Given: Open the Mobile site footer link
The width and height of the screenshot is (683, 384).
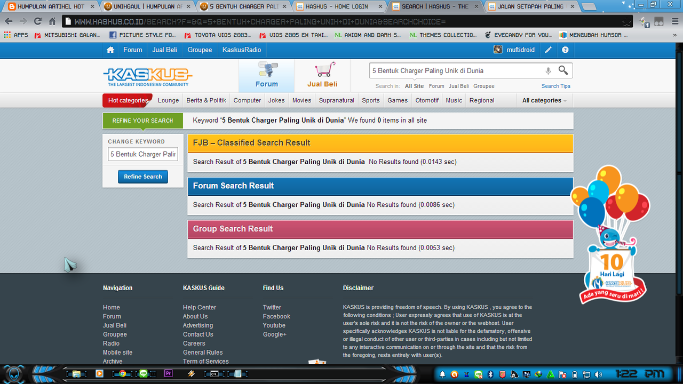Looking at the screenshot, I should tap(117, 353).
